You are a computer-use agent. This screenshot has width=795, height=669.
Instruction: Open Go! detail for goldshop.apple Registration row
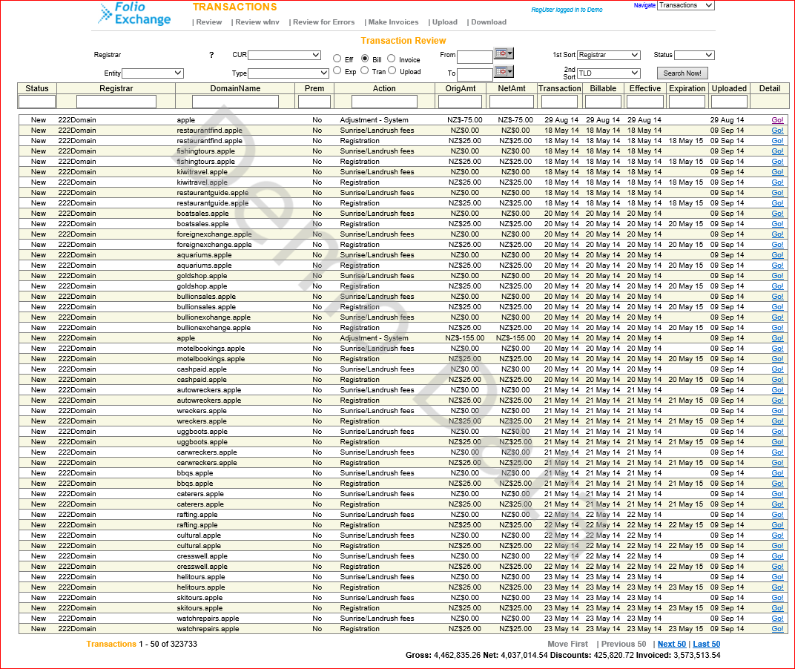[x=777, y=286]
